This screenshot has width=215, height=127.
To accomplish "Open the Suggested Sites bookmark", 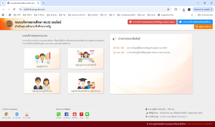I will pyautogui.click(x=166, y=15).
